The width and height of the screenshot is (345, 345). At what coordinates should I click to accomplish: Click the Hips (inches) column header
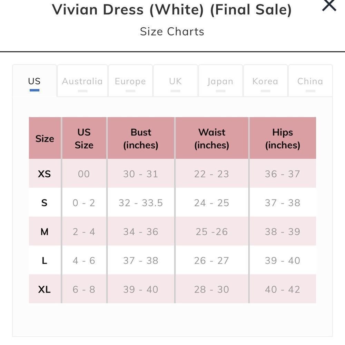pos(283,138)
